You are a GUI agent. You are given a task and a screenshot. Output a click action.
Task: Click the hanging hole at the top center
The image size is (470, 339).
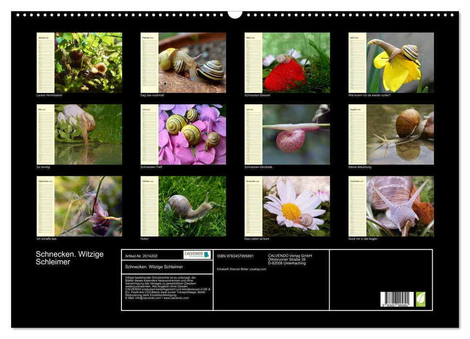[235, 14]
